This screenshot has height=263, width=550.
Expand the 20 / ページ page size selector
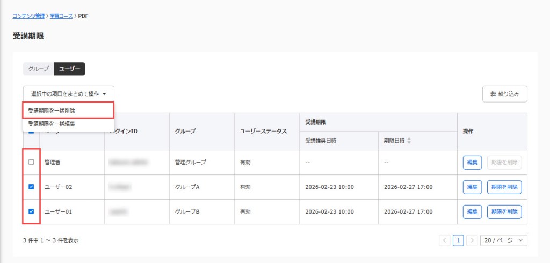tap(503, 240)
